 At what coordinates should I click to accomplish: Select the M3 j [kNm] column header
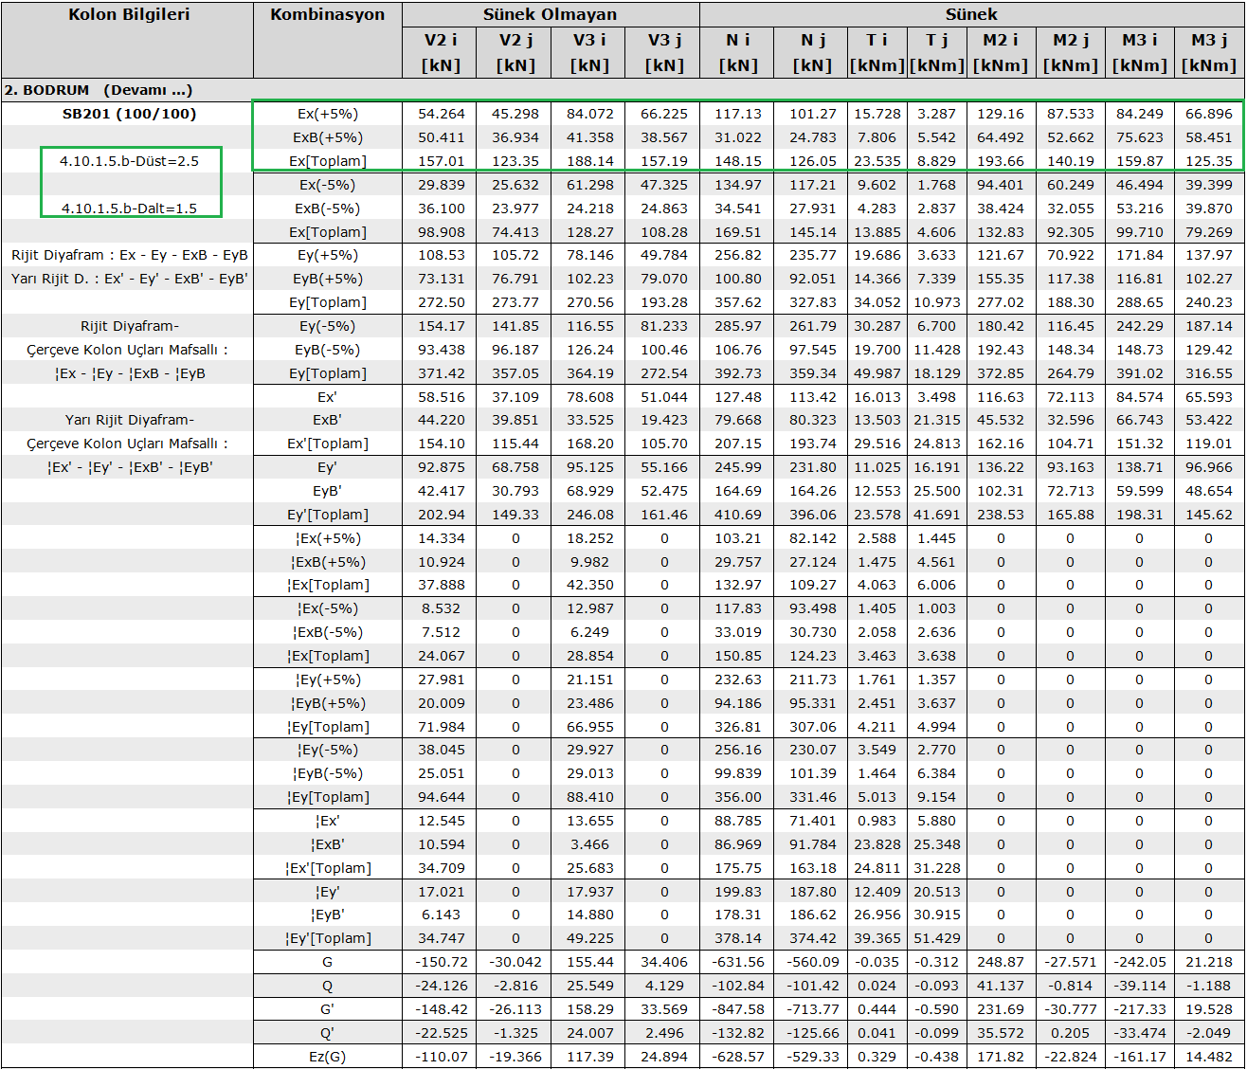click(1208, 52)
